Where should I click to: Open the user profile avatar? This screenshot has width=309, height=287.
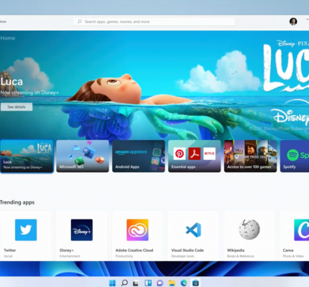(293, 22)
